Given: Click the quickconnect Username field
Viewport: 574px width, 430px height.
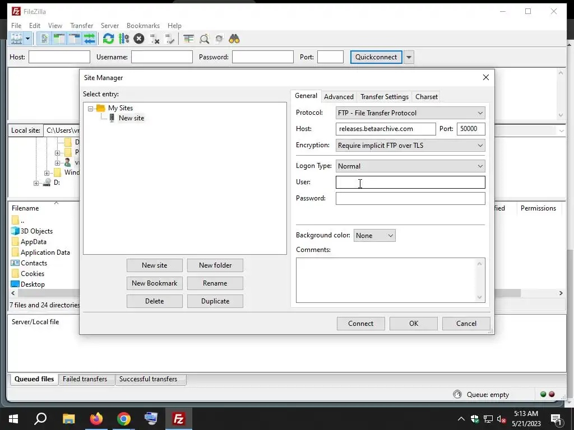Looking at the screenshot, I should point(162,57).
